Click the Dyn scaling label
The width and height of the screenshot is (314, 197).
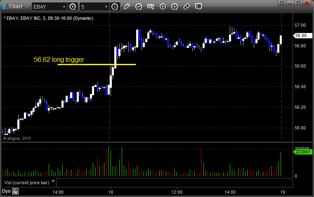[6, 191]
